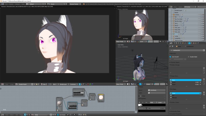Edit the ColorRamp node Name field
Image resolution: width=206 pixels, height=116 pixels.
click(157, 90)
